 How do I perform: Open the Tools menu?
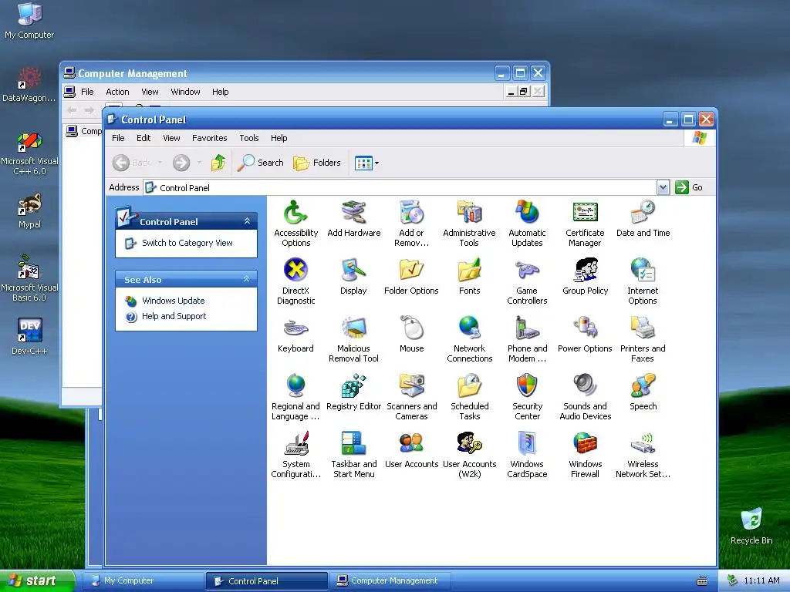[249, 138]
